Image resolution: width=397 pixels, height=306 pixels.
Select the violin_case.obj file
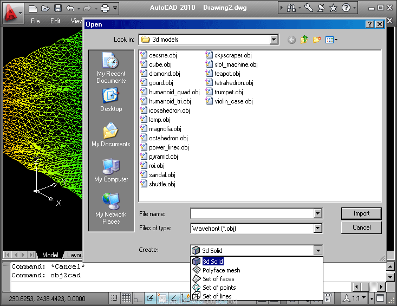click(x=229, y=101)
